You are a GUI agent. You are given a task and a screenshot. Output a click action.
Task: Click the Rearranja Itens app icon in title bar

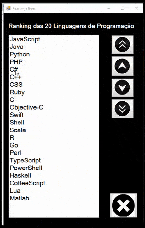[9, 8]
